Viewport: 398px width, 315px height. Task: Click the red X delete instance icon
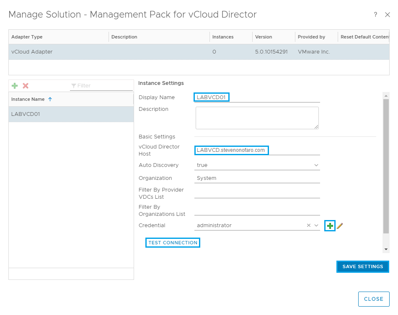click(x=26, y=86)
